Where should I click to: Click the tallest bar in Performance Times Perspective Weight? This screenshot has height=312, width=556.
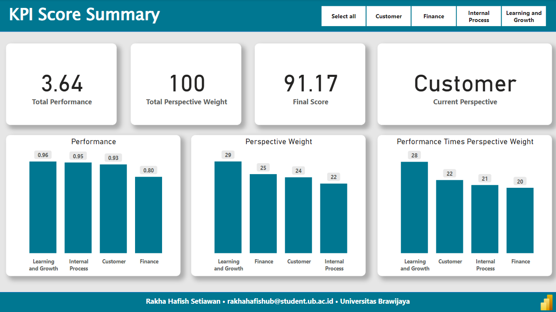point(414,208)
